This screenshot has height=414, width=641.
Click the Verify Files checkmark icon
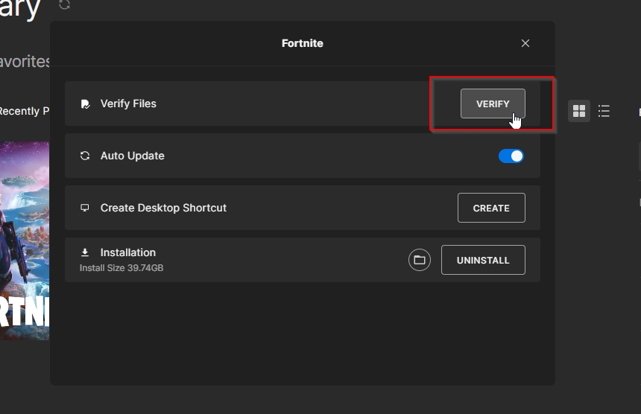click(x=85, y=104)
